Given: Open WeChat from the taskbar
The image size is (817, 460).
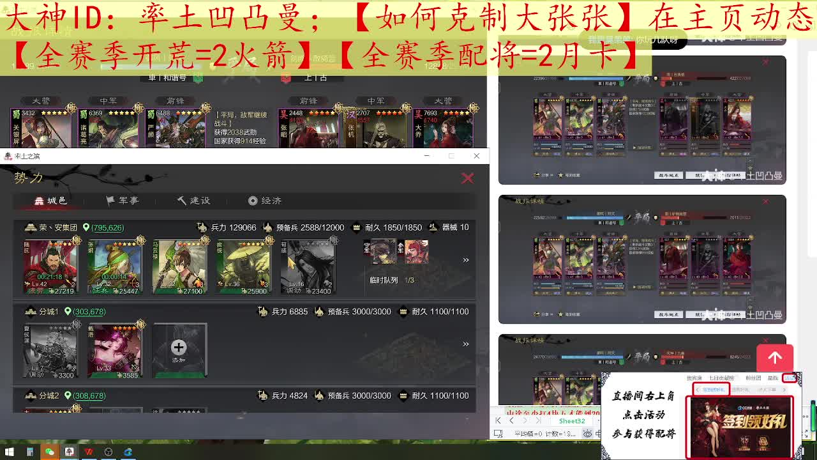Looking at the screenshot, I should (49, 452).
